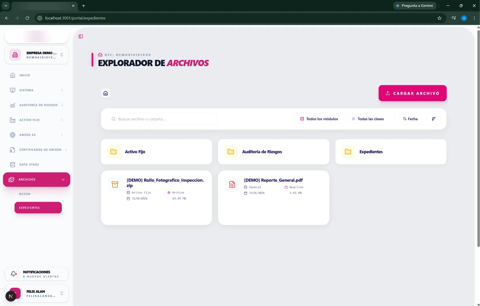Open the Todas las clases filter
The image size is (480, 306).
371,119
